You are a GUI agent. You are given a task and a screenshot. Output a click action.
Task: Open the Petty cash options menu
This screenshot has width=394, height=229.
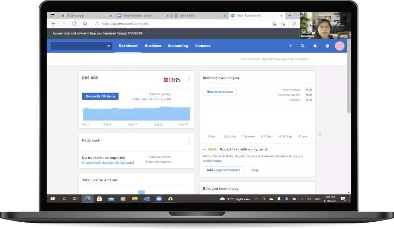[x=189, y=142]
